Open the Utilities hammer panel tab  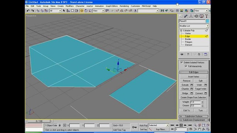pos(207,16)
